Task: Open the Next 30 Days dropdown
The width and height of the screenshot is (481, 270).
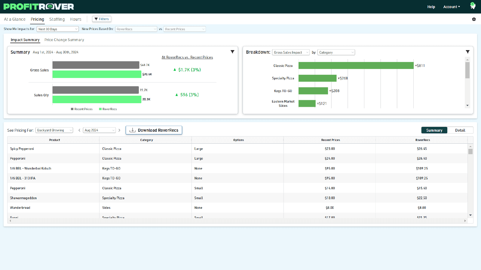Action: tap(58, 29)
